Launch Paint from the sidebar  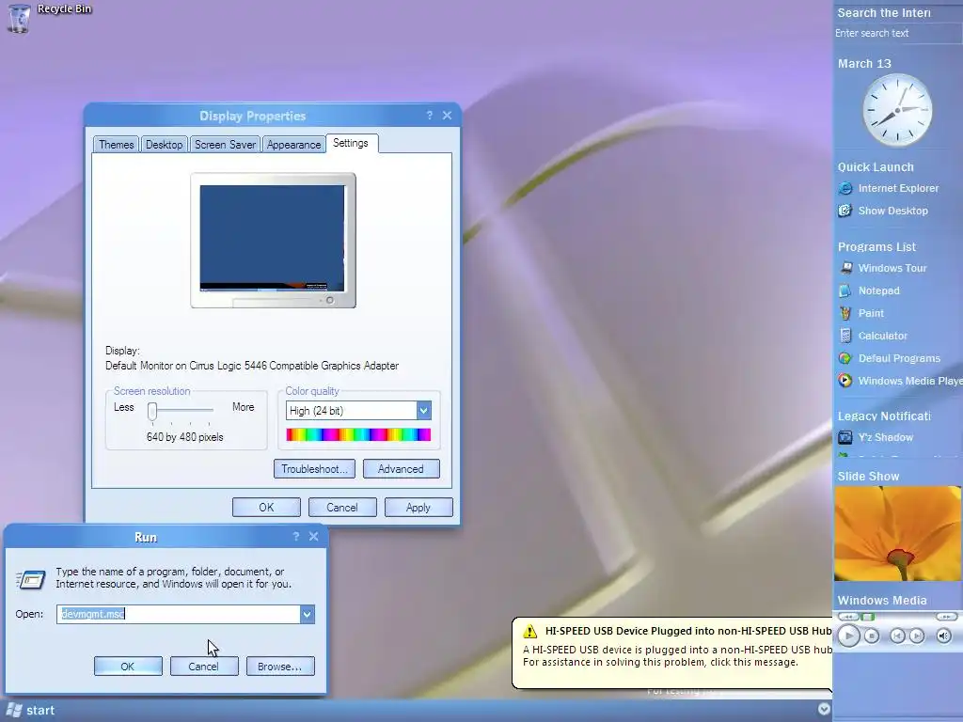(x=861, y=313)
